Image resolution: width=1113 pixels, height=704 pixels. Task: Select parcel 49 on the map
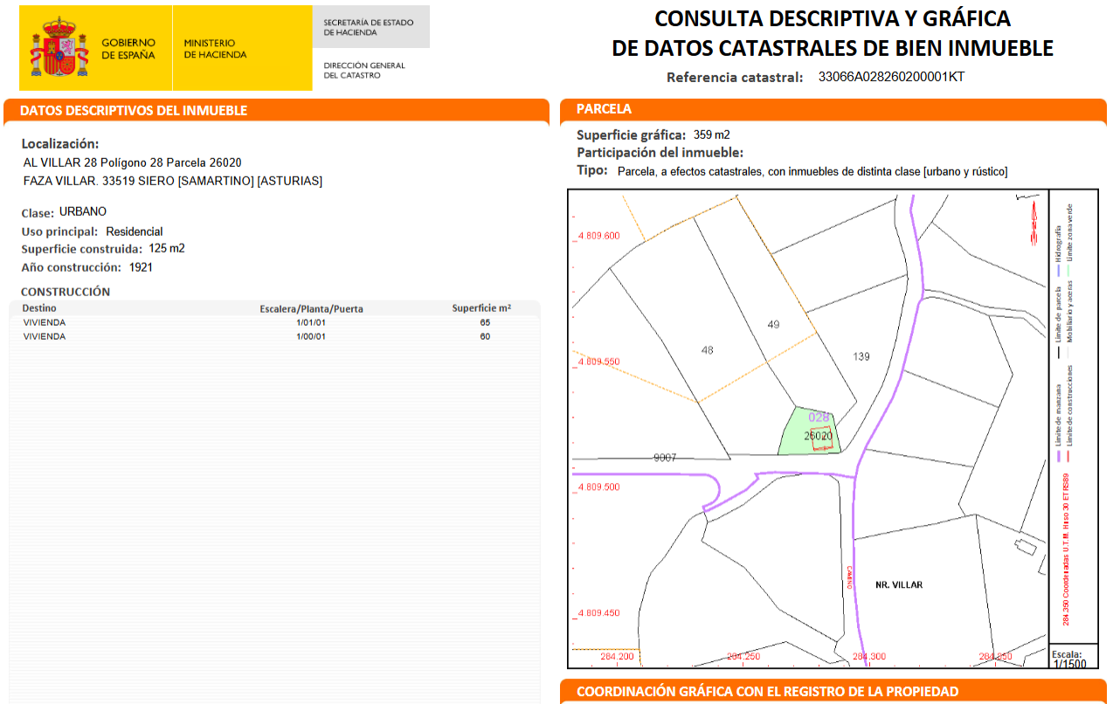773,324
